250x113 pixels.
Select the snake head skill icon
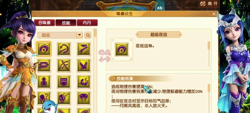[x=83, y=98]
